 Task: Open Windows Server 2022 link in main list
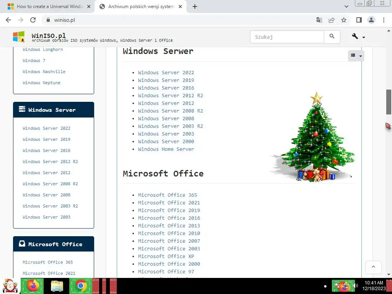pyautogui.click(x=166, y=72)
